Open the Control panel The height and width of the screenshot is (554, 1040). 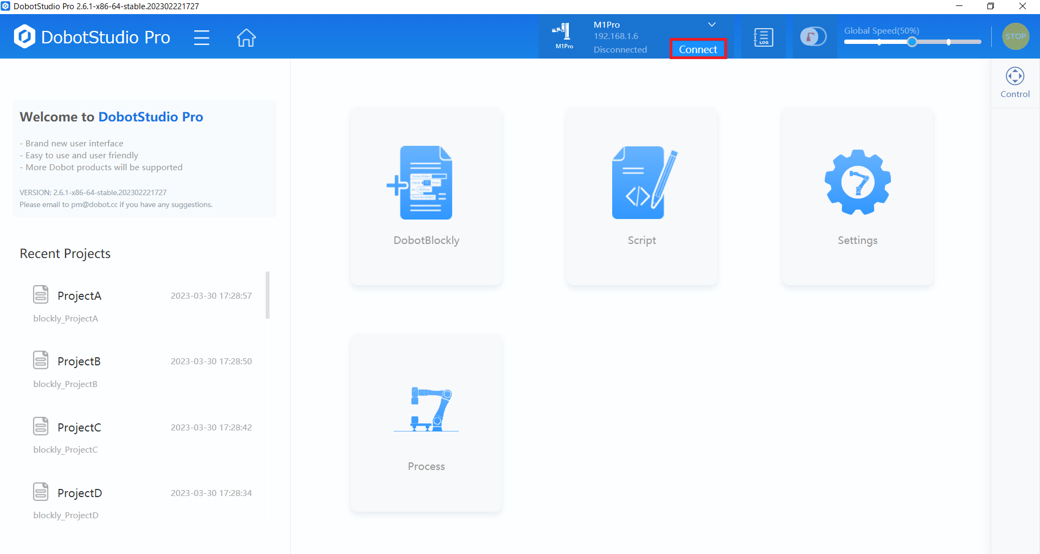point(1015,82)
